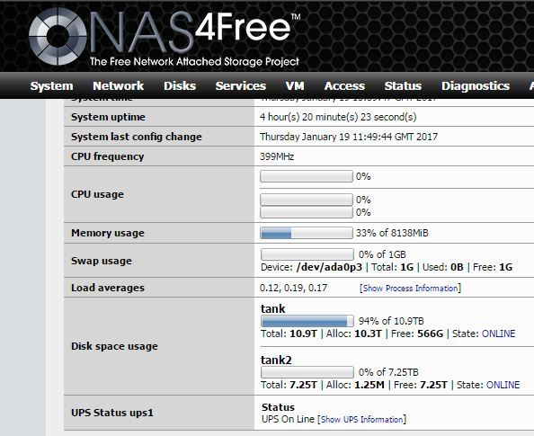This screenshot has width=534, height=436.
Task: Open the Access menu
Action: 344,85
